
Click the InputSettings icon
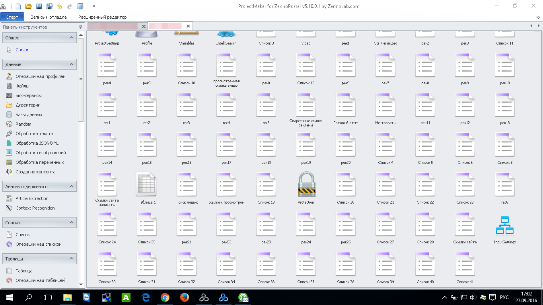pyautogui.click(x=504, y=225)
